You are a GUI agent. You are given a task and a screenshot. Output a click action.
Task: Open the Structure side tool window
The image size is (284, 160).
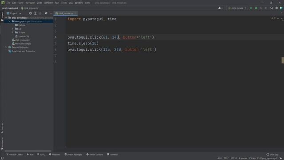pos(2,128)
